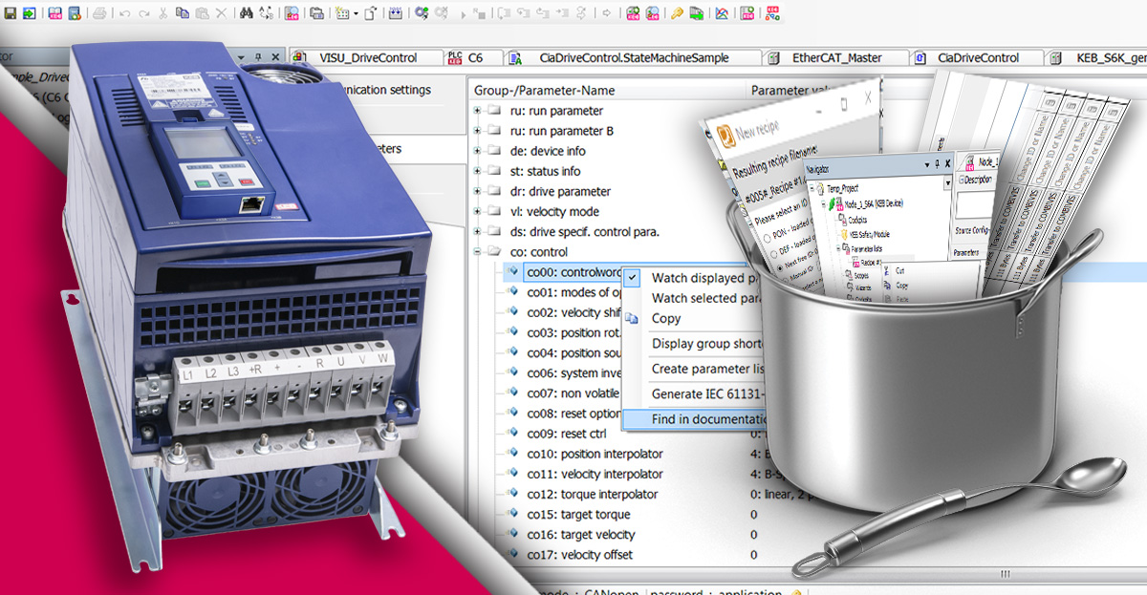This screenshot has width=1147, height=595.
Task: Select the co16: target velocity row
Action: coord(581,535)
